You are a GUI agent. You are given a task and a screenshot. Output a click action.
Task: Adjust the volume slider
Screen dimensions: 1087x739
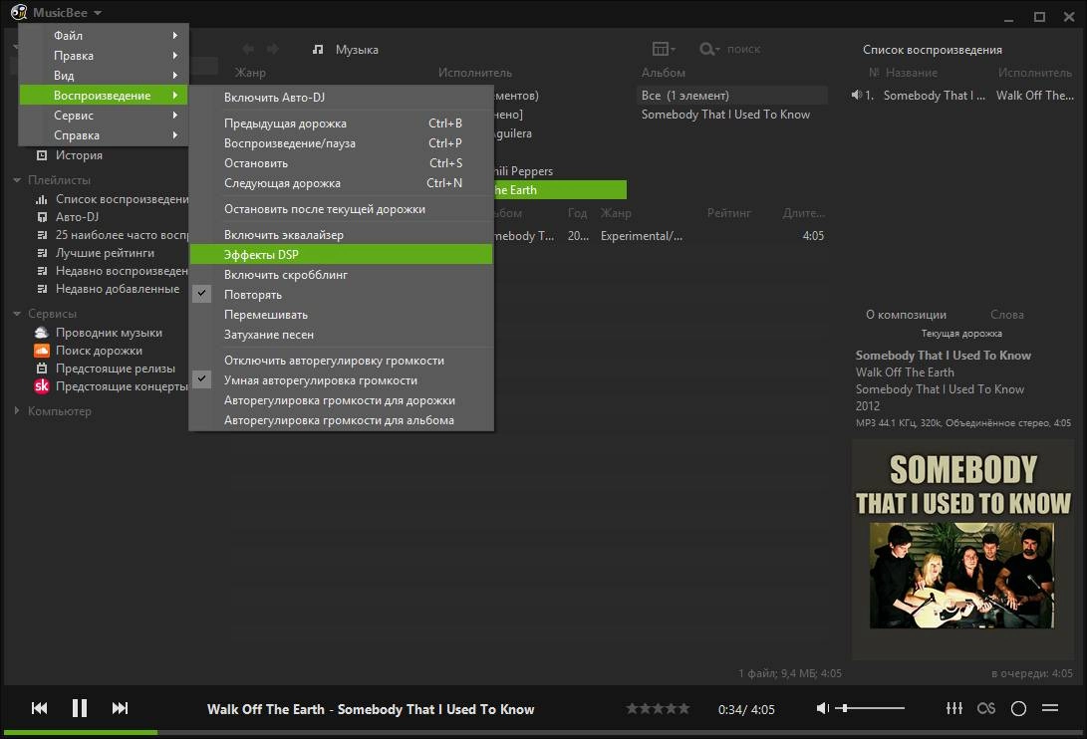click(x=870, y=708)
